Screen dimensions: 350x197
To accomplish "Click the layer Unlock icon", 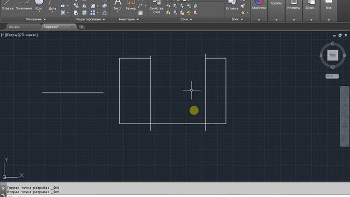I will point(189,13).
